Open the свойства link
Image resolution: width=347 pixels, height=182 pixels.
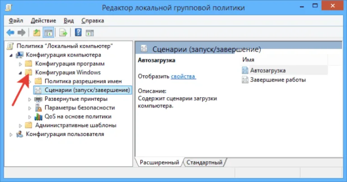[183, 76]
